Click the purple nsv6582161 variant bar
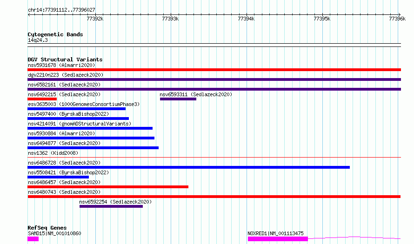The width and height of the screenshot is (414, 244). [x=214, y=89]
